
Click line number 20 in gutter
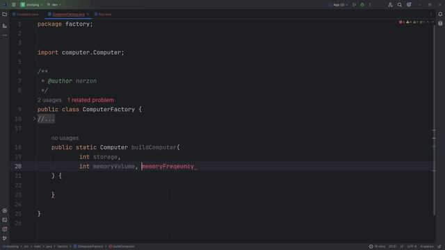coord(18,167)
